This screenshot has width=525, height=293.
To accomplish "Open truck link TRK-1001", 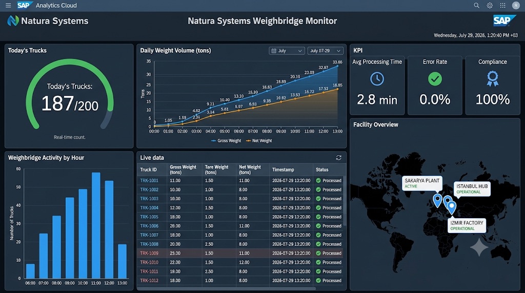I will [x=149, y=181].
